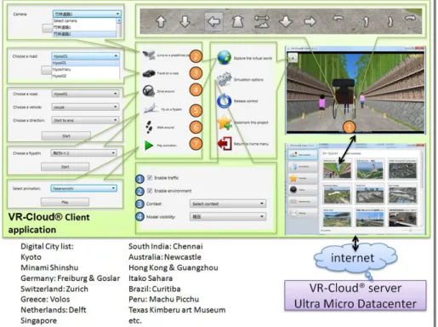Open the Choose a direction dropdown
Viewport: 438px width, 327px height.
pyautogui.click(x=85, y=120)
